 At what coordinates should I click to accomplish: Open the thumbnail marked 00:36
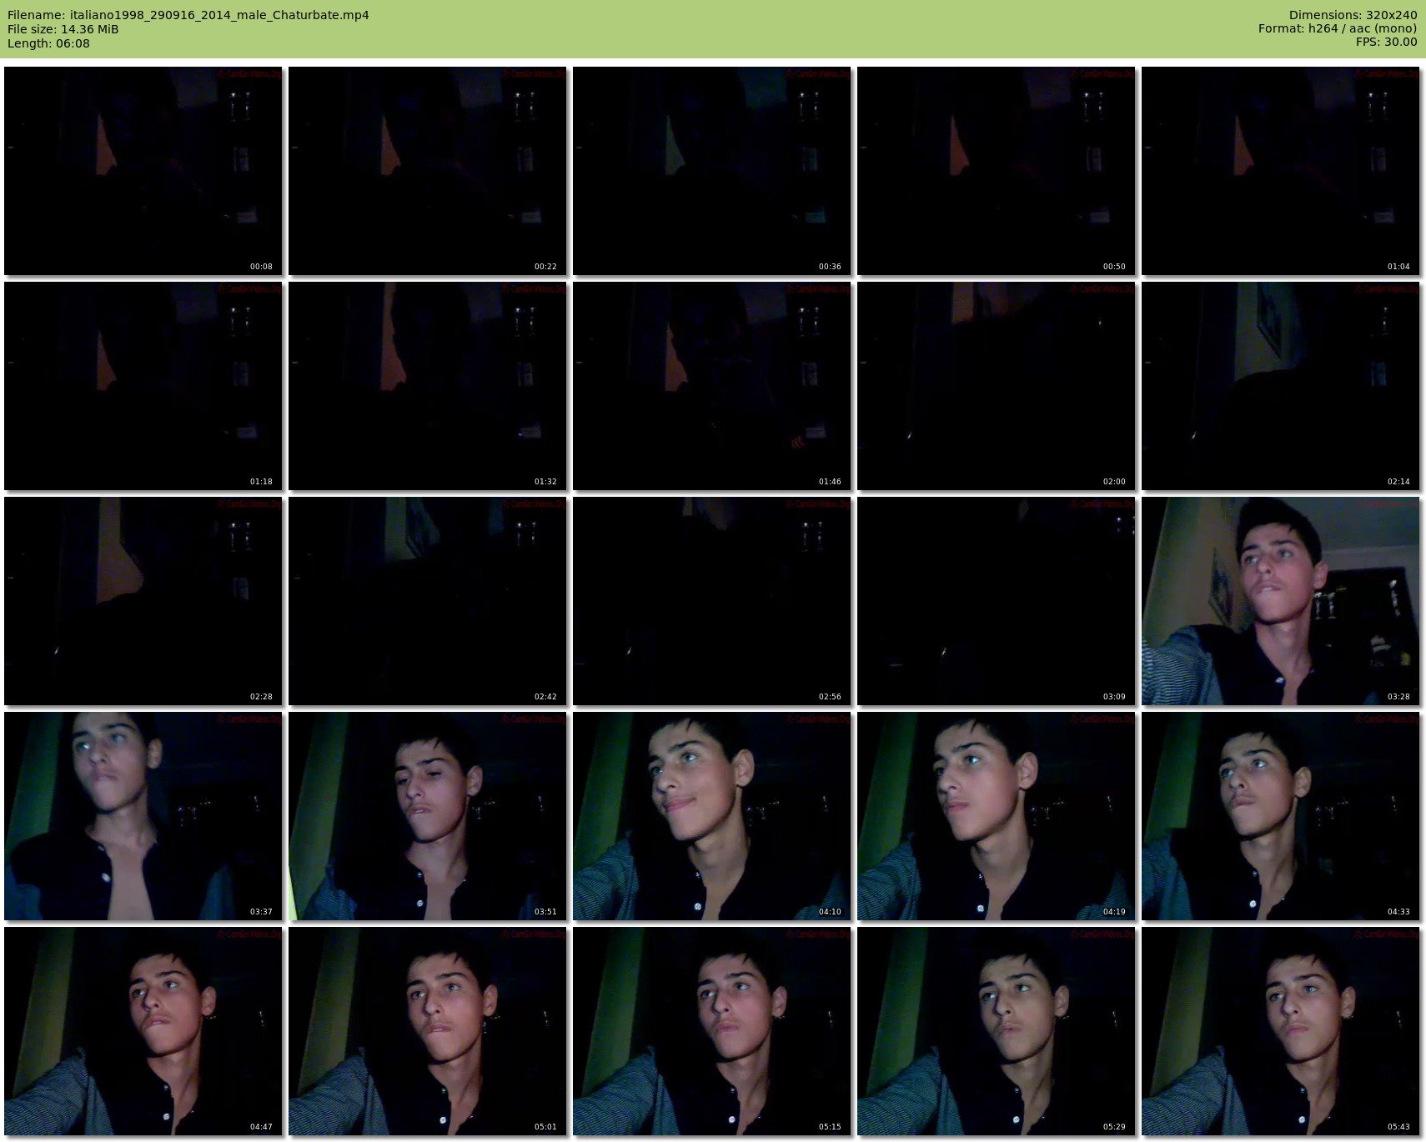click(x=712, y=171)
